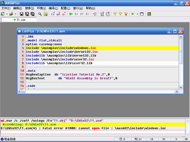This screenshot has height=142, width=190.
Task: Expand the dropdown arrow beside Open folder
Action: coord(16,14)
